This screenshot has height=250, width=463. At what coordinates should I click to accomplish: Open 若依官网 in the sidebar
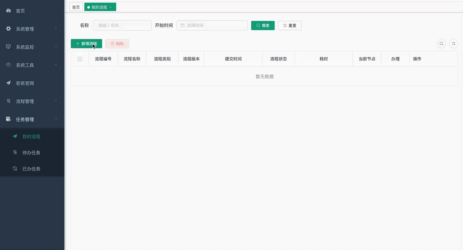(32, 83)
